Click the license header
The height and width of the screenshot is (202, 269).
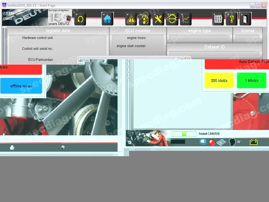[x=248, y=31]
